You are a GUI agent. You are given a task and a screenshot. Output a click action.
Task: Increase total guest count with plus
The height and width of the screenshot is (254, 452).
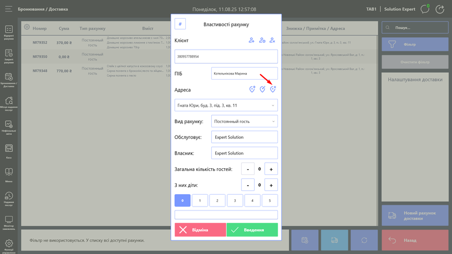pyautogui.click(x=271, y=169)
